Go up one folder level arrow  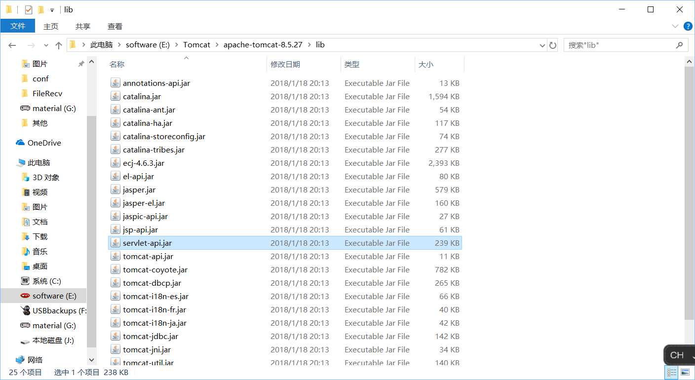coord(59,45)
